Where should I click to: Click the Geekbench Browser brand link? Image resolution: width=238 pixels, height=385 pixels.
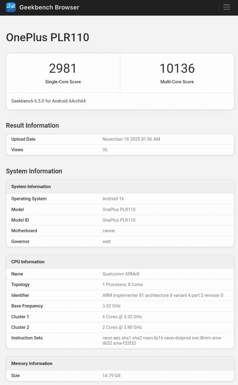coord(49,7)
